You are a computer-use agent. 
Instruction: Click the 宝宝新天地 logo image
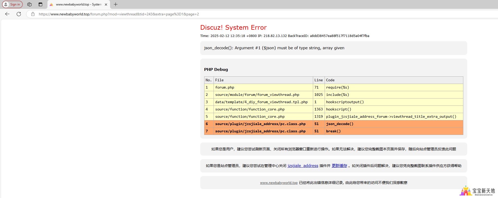point(477,191)
